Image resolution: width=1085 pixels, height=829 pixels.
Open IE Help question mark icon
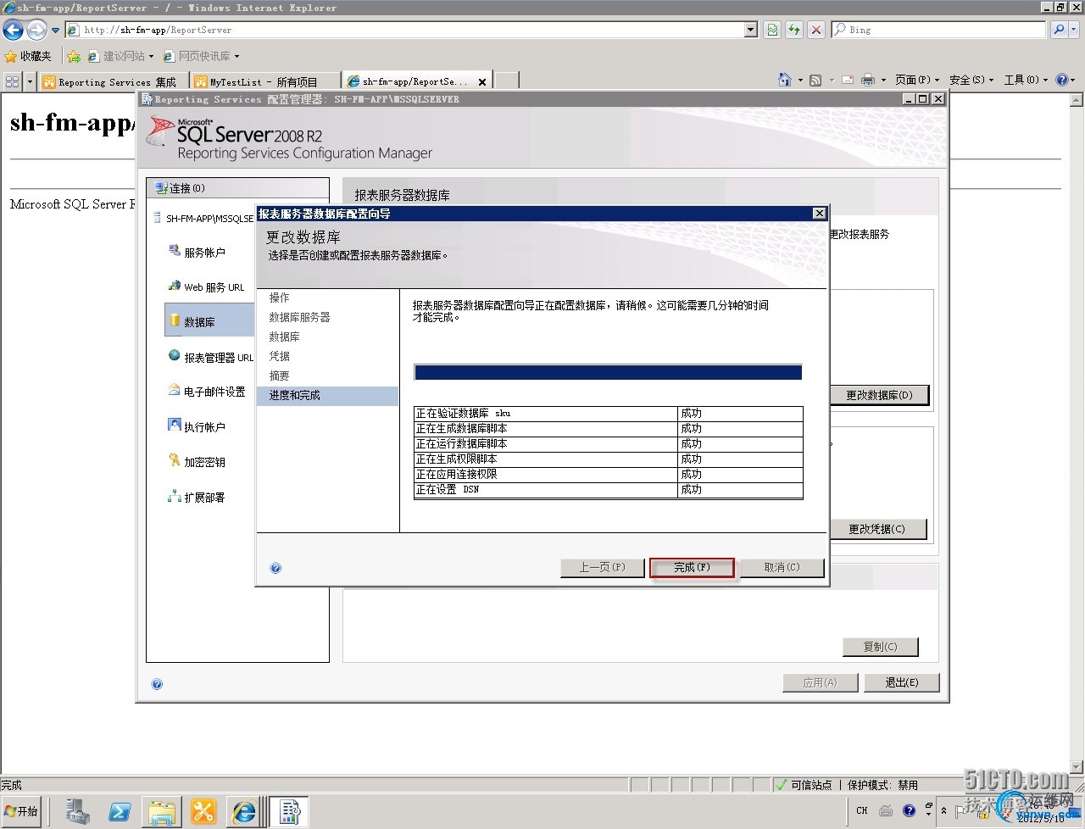point(1062,80)
